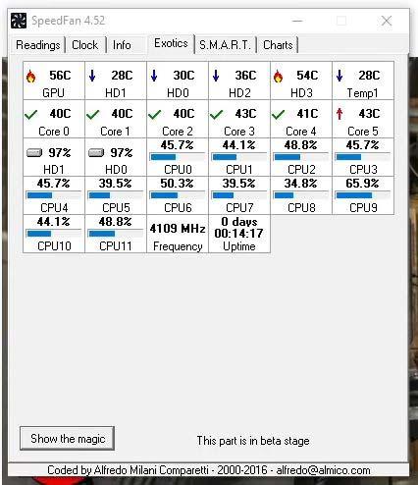Click the Frequency label
The width and height of the screenshot is (418, 485).
[178, 246]
